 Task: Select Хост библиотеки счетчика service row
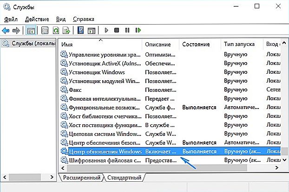click(x=171, y=116)
